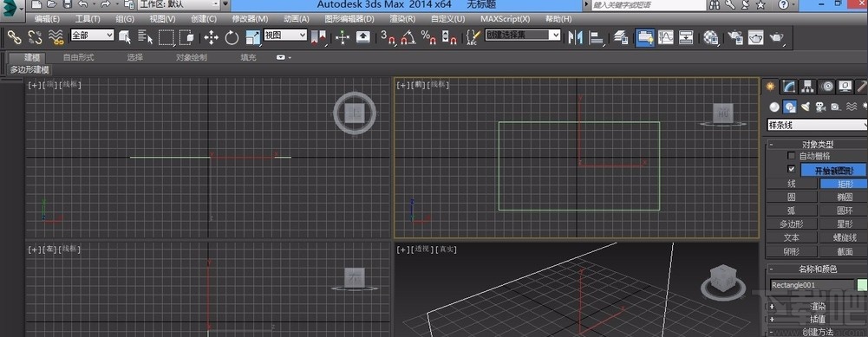Toggle the Graphite modeling ribbon

[x=645, y=37]
